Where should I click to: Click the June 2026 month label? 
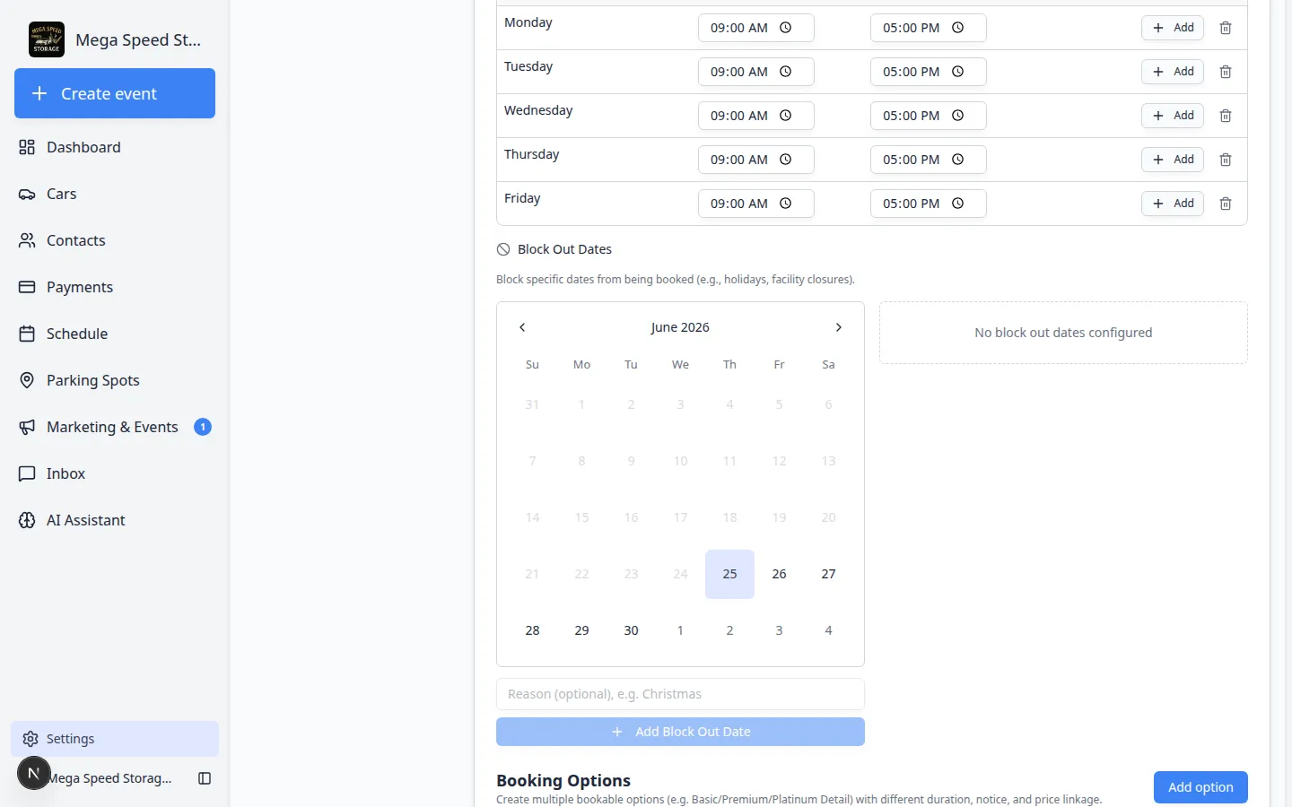point(680,327)
